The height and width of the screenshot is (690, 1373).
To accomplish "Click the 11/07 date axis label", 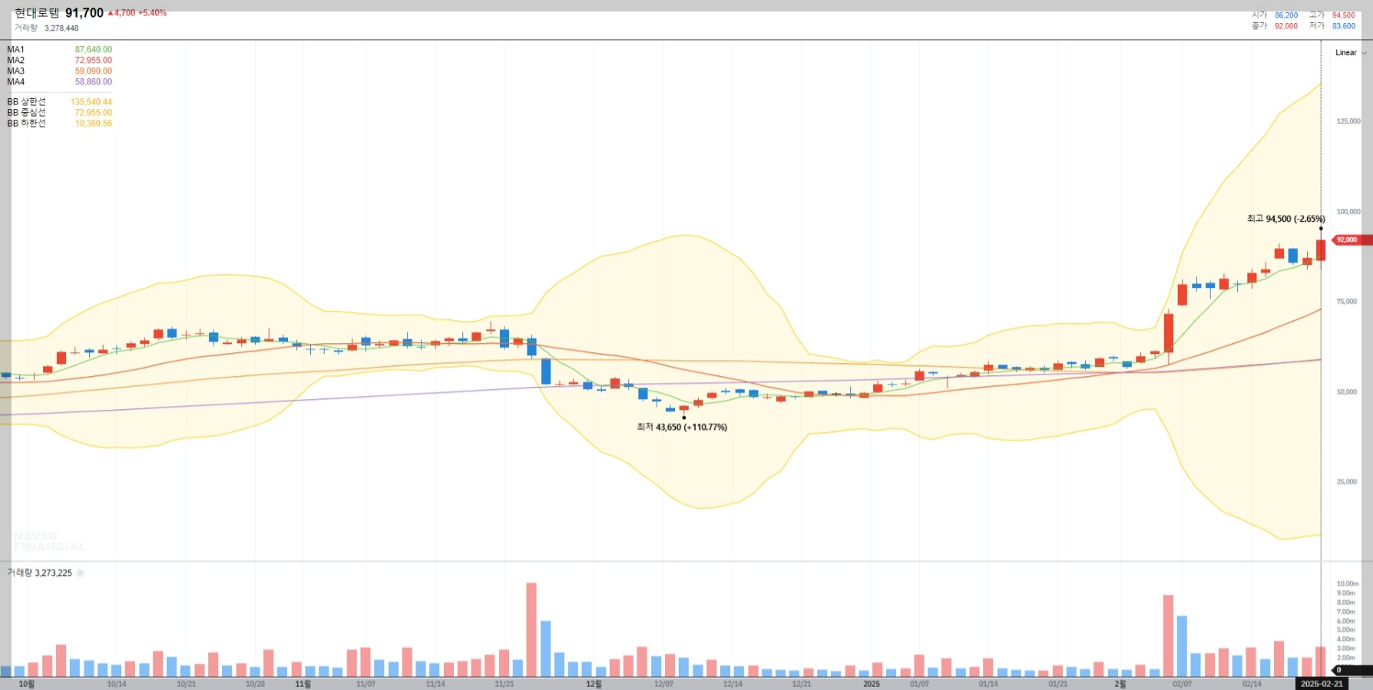I will point(366,684).
